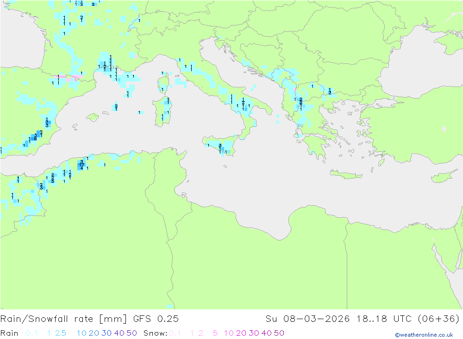Screen dimensions: 463x339
Task: Click the 'Rain' legend label
Action: (9, 333)
